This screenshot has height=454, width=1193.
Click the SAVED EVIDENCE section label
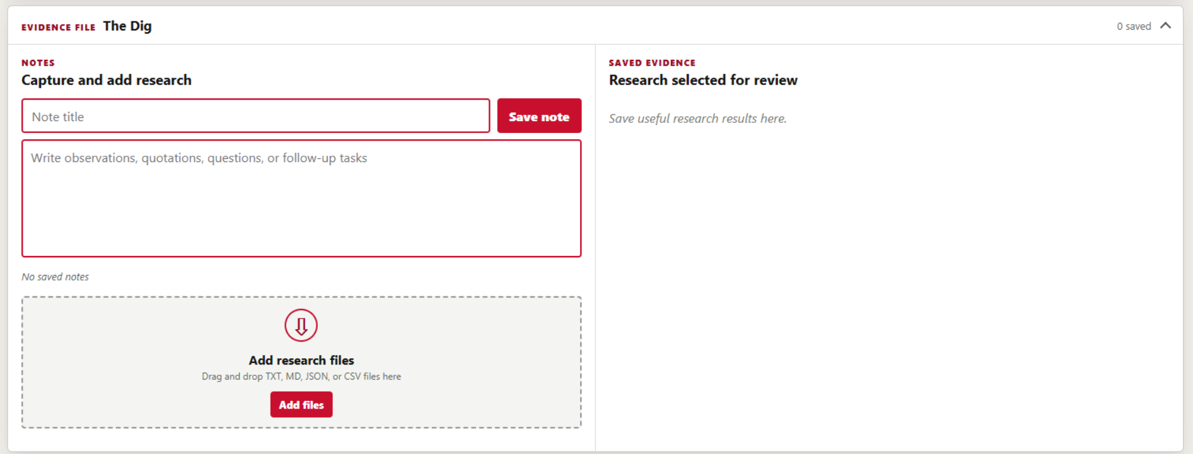coord(652,62)
